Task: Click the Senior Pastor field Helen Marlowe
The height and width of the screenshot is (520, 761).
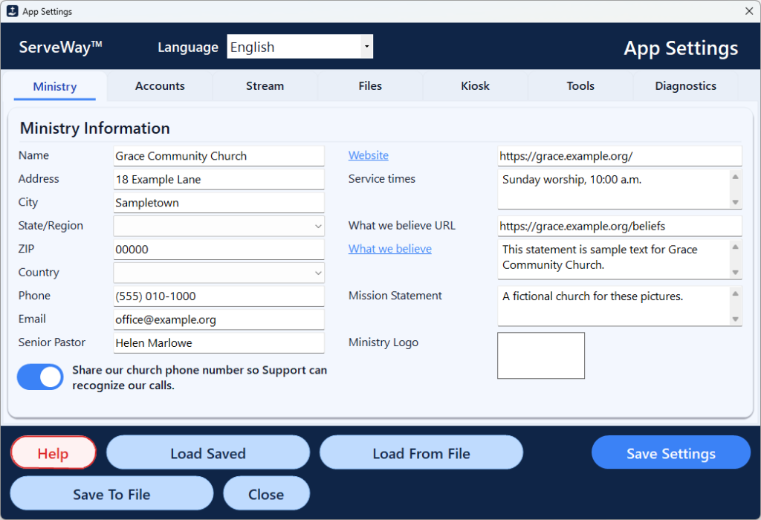Action: 219,343
